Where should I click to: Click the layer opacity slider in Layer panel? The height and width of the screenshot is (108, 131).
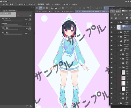pos(125,11)
